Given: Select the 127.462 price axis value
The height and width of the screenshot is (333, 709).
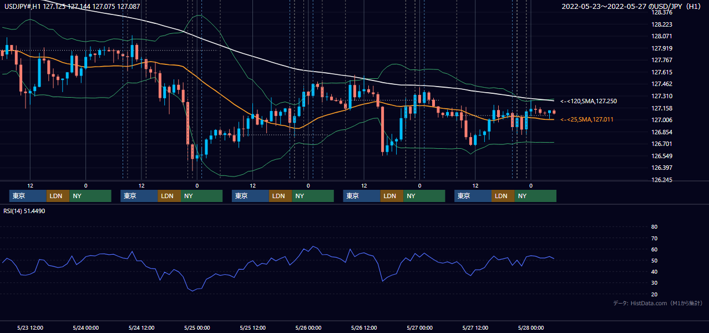Looking at the screenshot, I should 662,84.
